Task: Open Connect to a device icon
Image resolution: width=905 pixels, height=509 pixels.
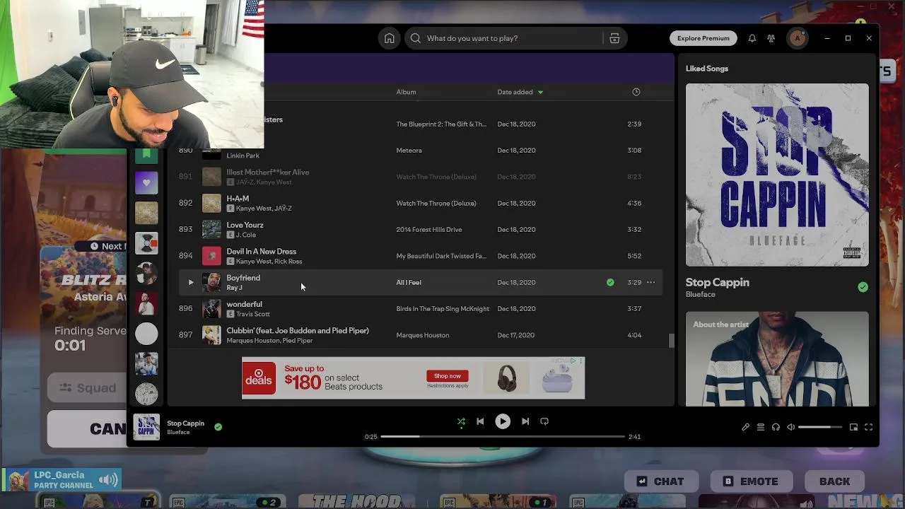Action: (776, 427)
